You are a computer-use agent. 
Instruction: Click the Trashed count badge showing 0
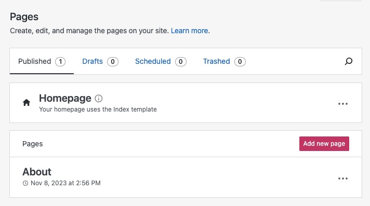click(x=240, y=62)
